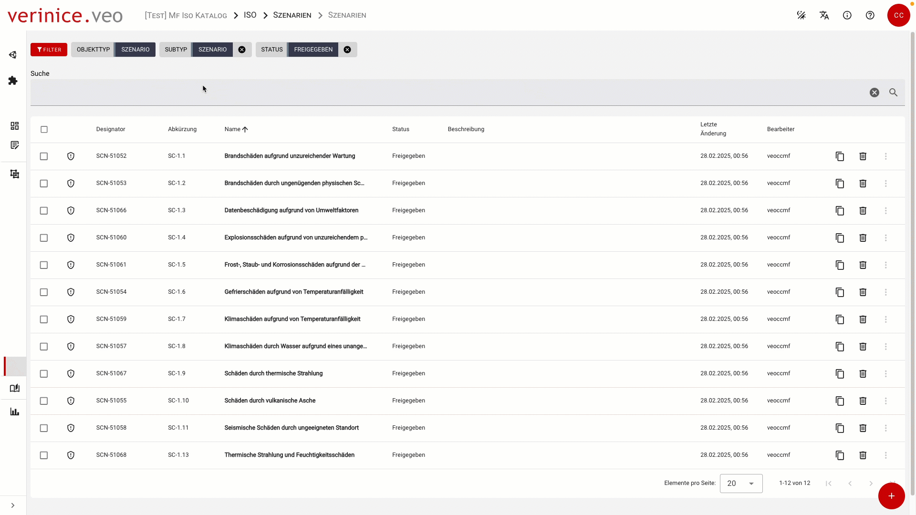Open the catalogs book icon in sidebar

coord(14,388)
